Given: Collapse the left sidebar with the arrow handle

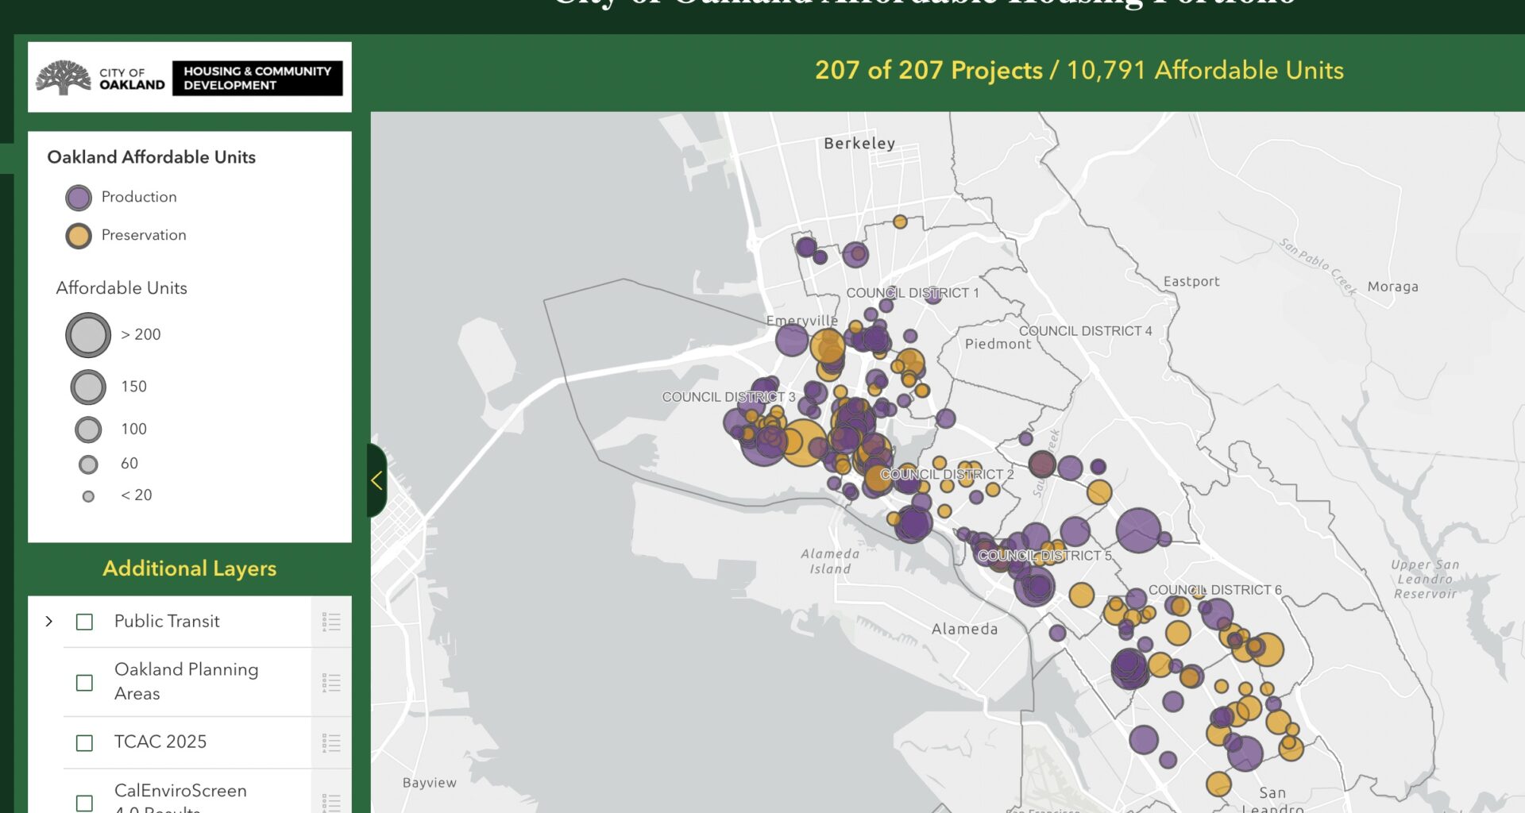Looking at the screenshot, I should (376, 480).
